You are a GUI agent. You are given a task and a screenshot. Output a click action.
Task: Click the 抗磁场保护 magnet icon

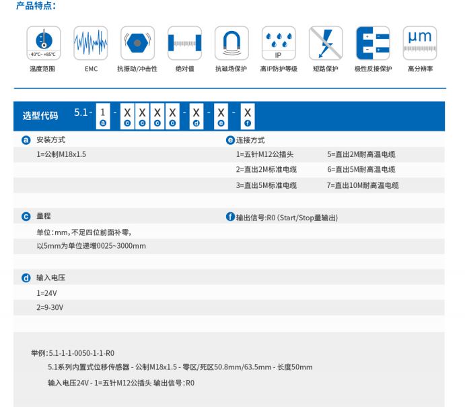pos(231,43)
